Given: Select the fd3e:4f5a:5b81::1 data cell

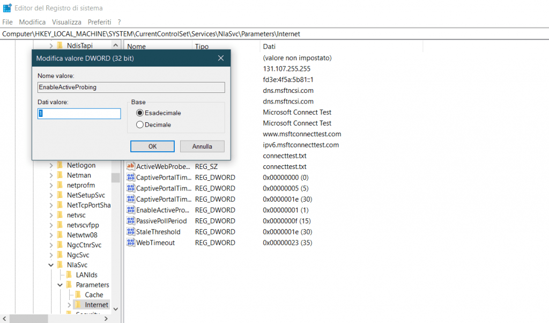Looking at the screenshot, I should pos(288,79).
